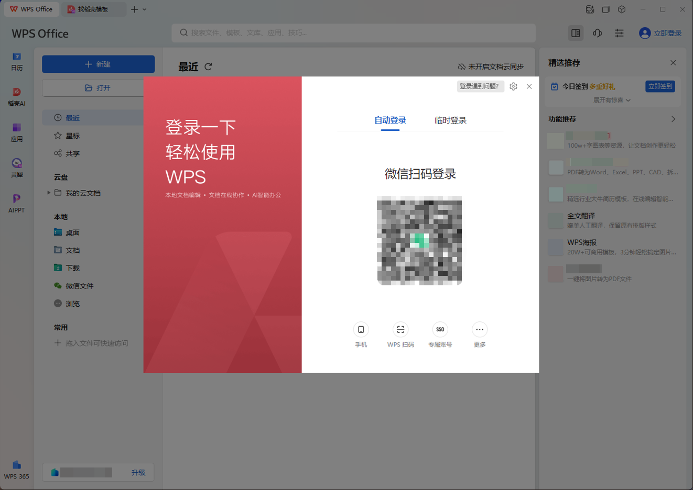Switch to 自动登录 tab

click(390, 120)
